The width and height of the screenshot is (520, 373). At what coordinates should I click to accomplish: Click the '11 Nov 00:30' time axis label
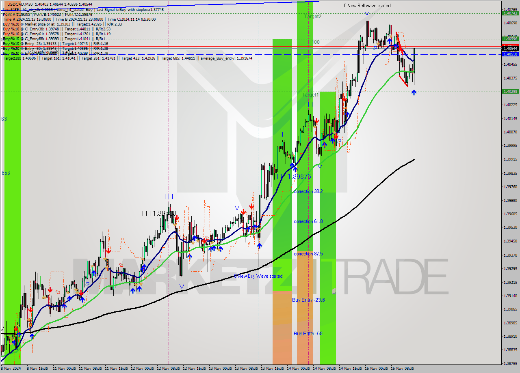tap(64, 369)
